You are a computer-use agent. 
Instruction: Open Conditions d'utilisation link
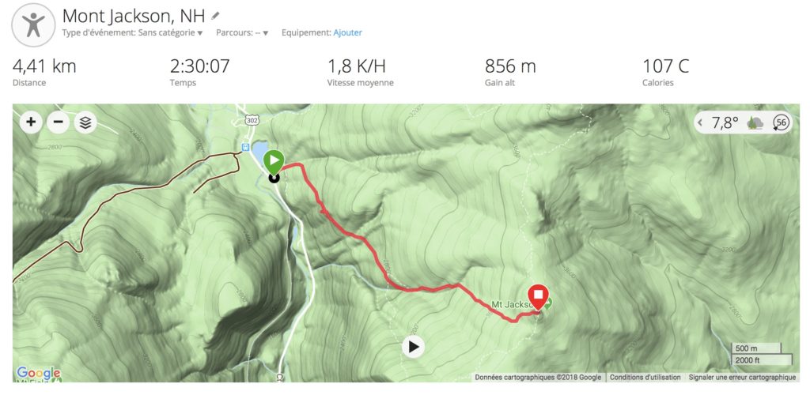[x=645, y=378]
